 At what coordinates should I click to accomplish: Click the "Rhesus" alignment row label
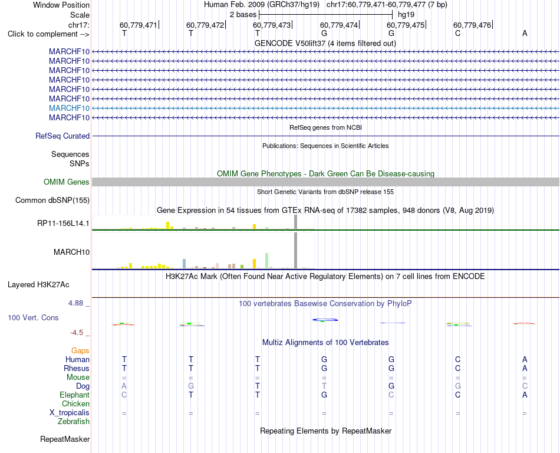[77, 368]
